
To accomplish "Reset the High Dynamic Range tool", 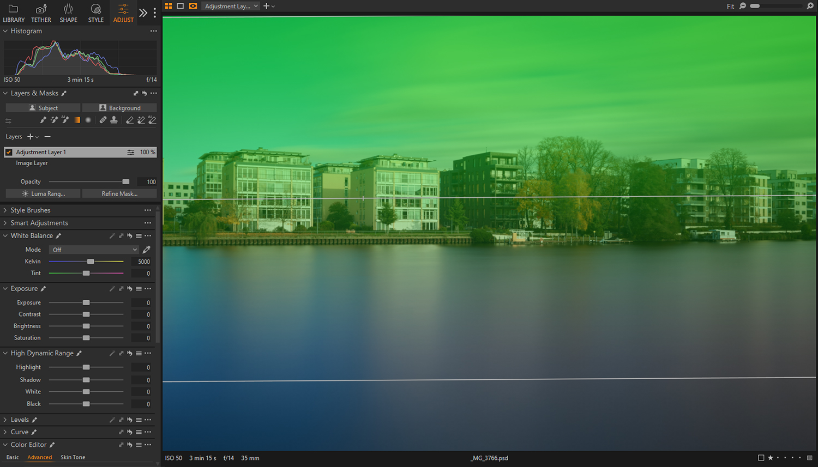I will point(130,353).
